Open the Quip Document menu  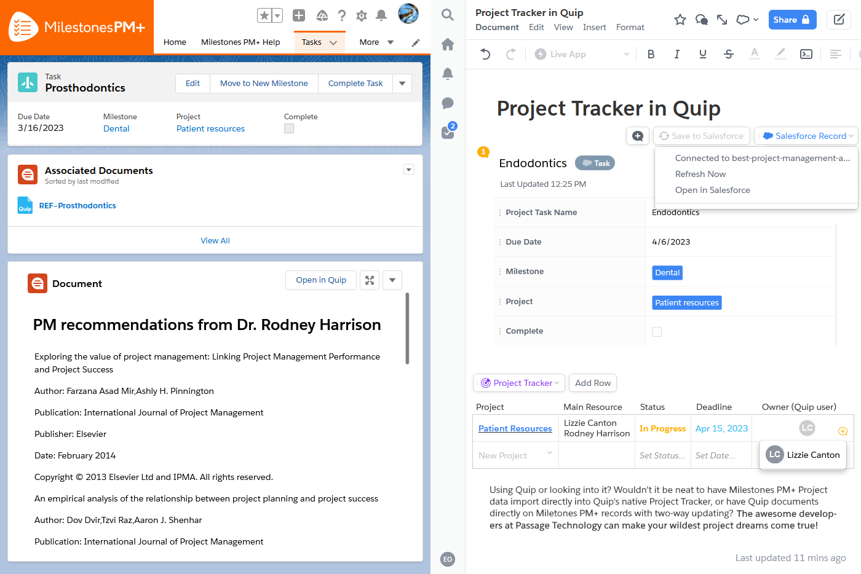coord(497,27)
